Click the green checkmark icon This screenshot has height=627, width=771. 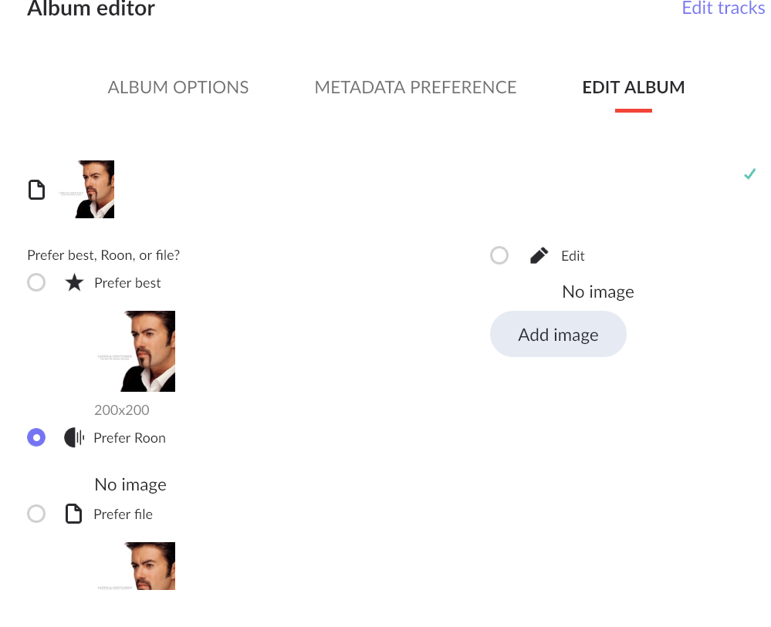(x=749, y=174)
